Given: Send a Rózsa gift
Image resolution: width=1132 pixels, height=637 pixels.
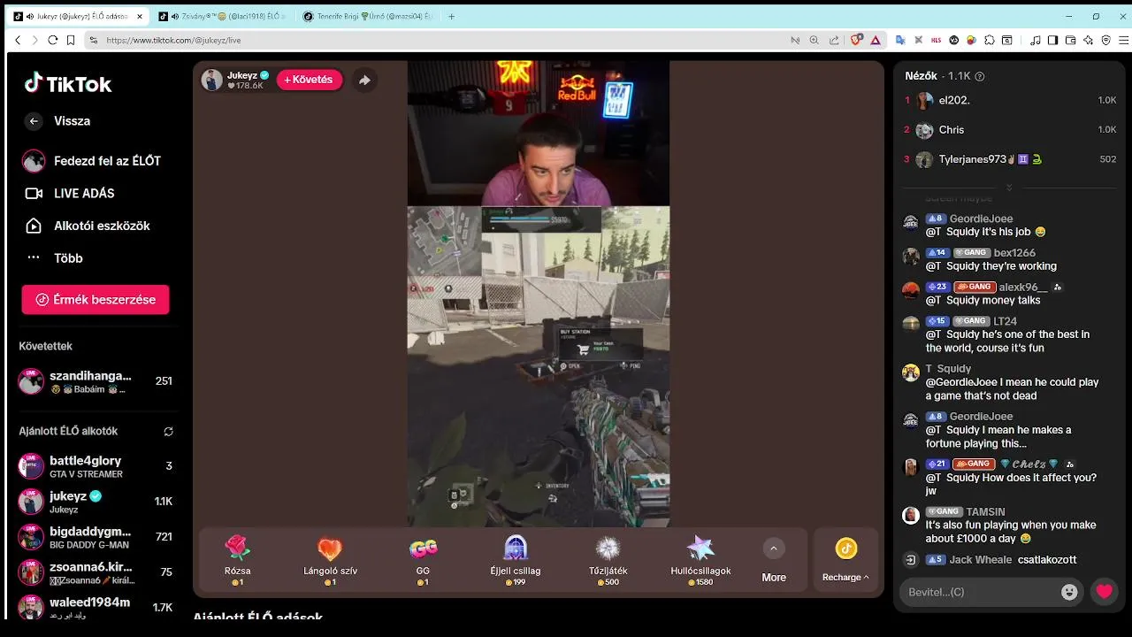Looking at the screenshot, I should tap(238, 561).
